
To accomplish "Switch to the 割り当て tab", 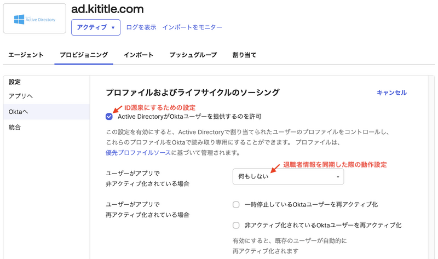I will coord(244,55).
